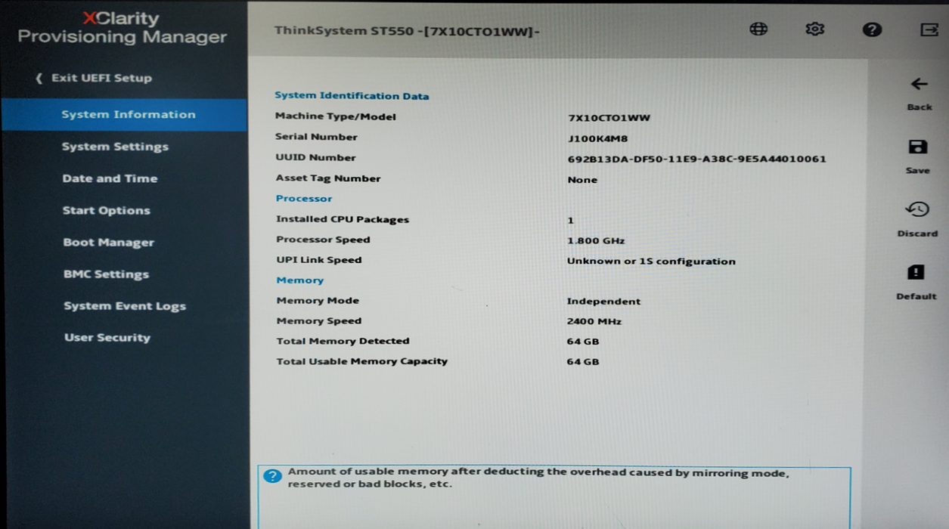Select Memory Mode value Independent
This screenshot has height=529, width=949.
tap(603, 302)
